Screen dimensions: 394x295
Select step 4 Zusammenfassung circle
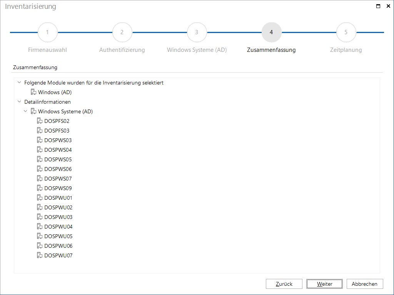(271, 32)
